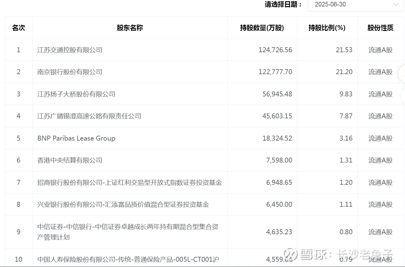Click the holding amount 7,598.00
The image size is (405, 267).
tap(279, 160)
